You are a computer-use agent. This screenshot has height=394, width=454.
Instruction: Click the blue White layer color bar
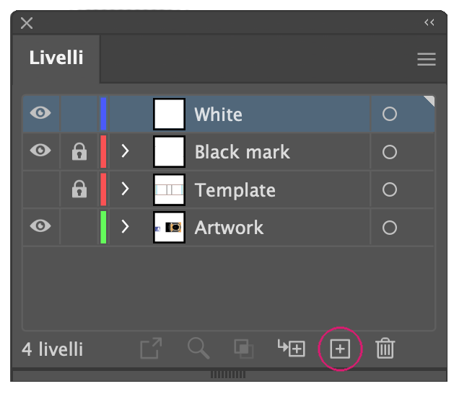click(x=103, y=114)
